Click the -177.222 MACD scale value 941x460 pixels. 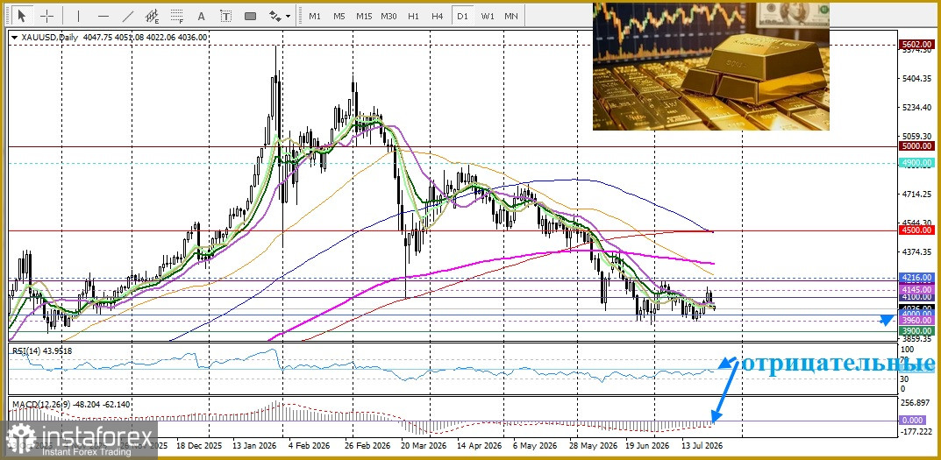pyautogui.click(x=916, y=431)
